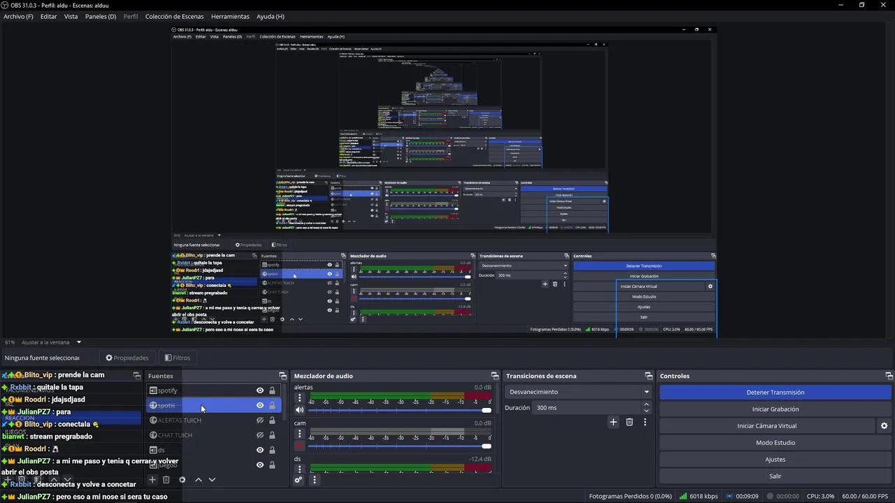Move source down with arrow icon
This screenshot has width=895, height=503.
pyautogui.click(x=212, y=480)
